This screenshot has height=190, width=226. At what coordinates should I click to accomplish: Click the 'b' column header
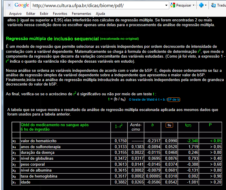152,125
